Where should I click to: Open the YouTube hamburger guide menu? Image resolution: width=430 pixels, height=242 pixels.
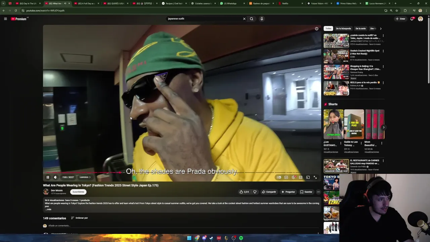pos(5,19)
